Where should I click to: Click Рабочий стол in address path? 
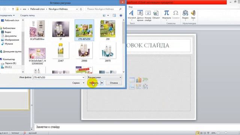37,9
